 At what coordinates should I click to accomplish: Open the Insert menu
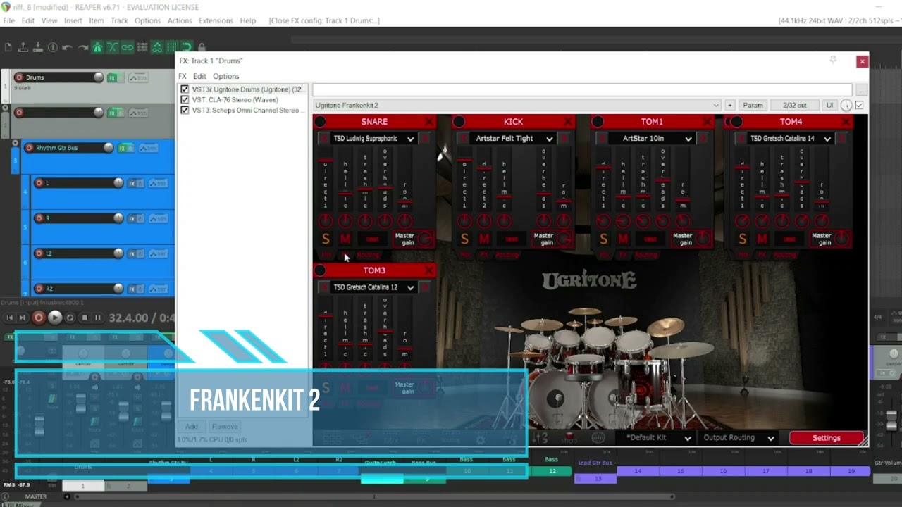pos(73,20)
